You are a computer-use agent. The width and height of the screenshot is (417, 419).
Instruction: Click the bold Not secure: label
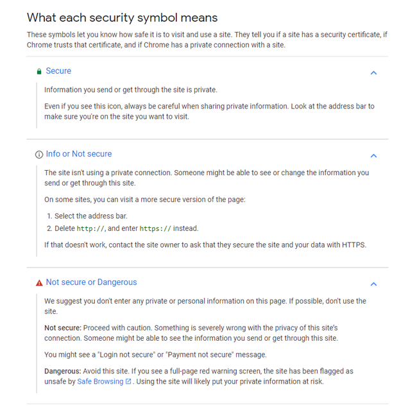coord(63,328)
